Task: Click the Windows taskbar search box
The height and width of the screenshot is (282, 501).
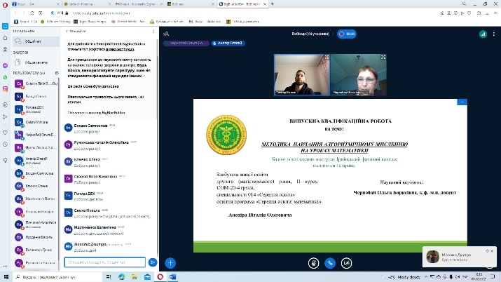Action: click(57, 277)
